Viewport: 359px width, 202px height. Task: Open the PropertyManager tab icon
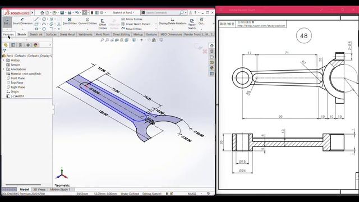[x=13, y=45]
